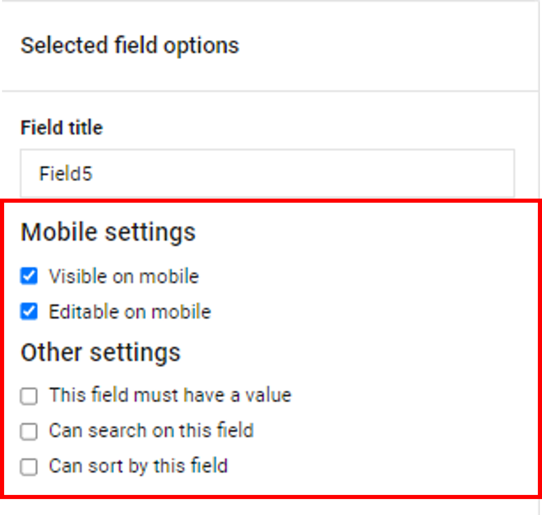Disable the Editable on mobile checkbox
The width and height of the screenshot is (542, 515).
click(x=29, y=312)
